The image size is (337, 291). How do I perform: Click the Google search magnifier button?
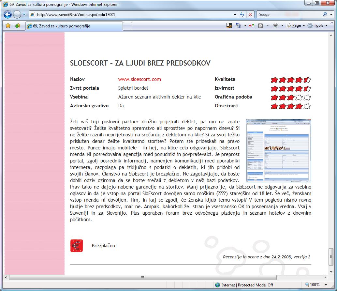click(325, 15)
